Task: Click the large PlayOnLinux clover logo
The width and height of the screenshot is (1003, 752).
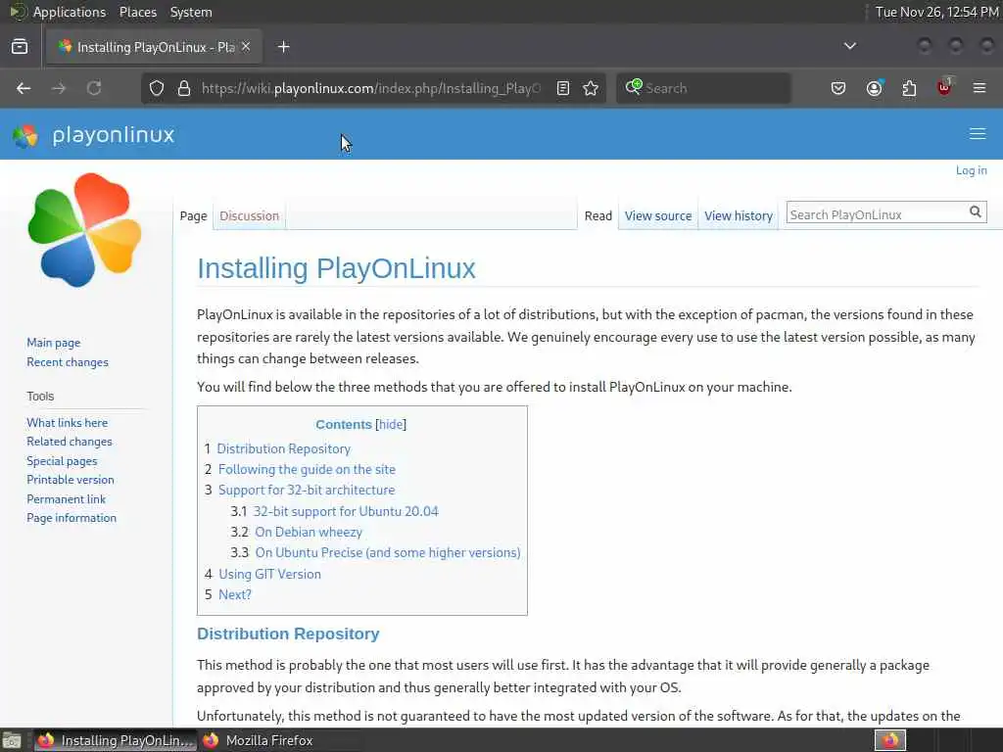Action: [x=84, y=230]
